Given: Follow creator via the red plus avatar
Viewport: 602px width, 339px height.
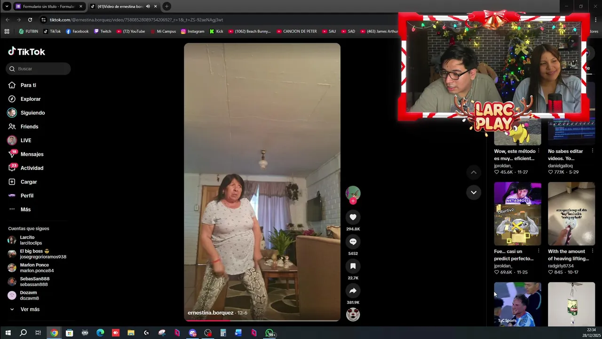Looking at the screenshot, I should pos(353,201).
